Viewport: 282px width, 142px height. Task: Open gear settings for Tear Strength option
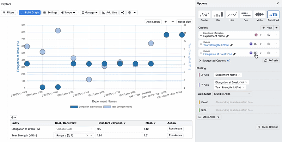click(269, 44)
